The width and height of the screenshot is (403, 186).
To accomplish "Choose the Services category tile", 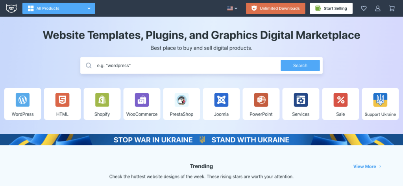I will pyautogui.click(x=301, y=104).
